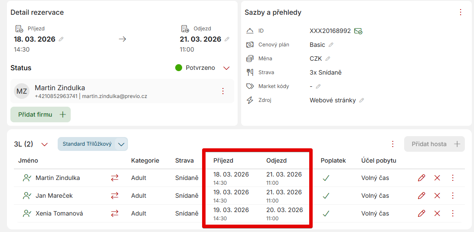Edit the arrival date 18. 03. 2026
Screen dimensions: 474x232
[x=61, y=39]
